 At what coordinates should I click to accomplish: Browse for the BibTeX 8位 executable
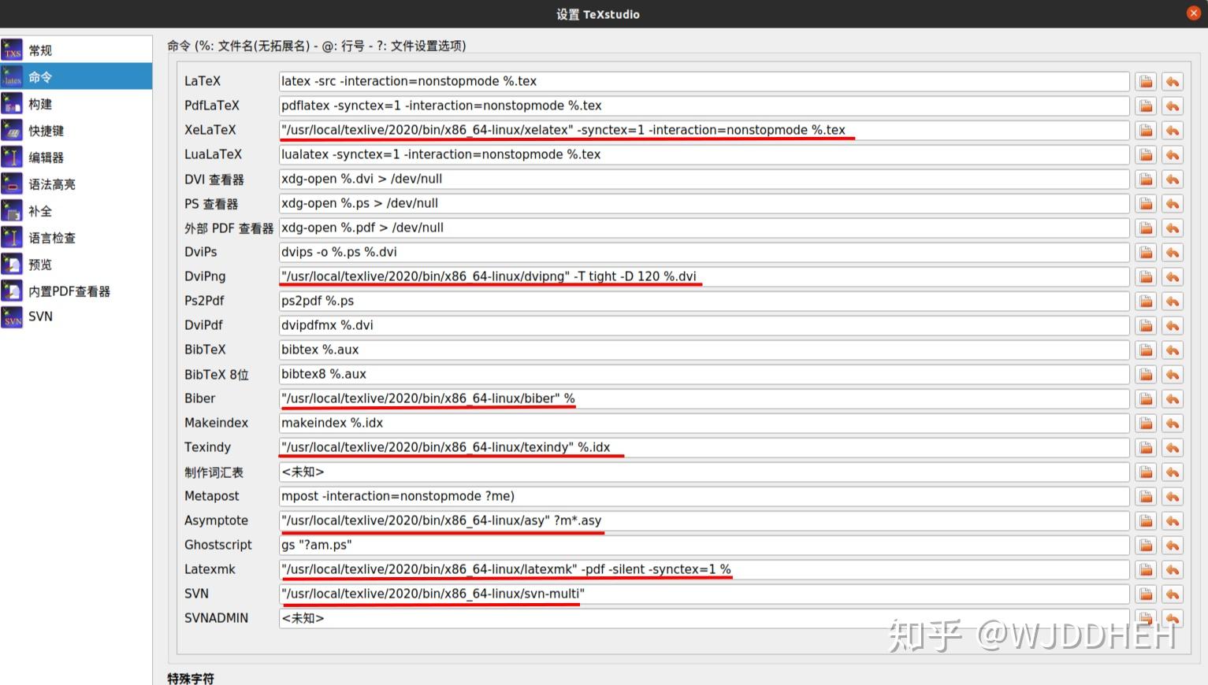click(x=1146, y=375)
